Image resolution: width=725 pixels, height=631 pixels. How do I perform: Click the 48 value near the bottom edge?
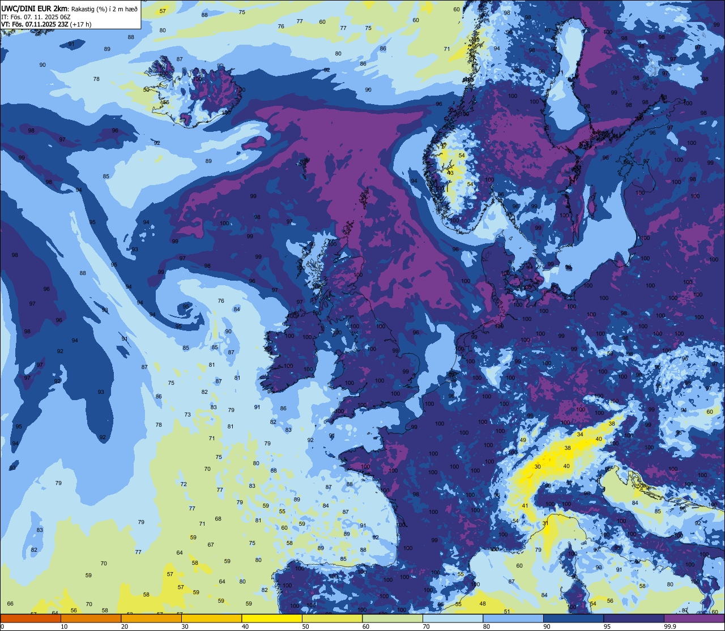pyautogui.click(x=483, y=604)
